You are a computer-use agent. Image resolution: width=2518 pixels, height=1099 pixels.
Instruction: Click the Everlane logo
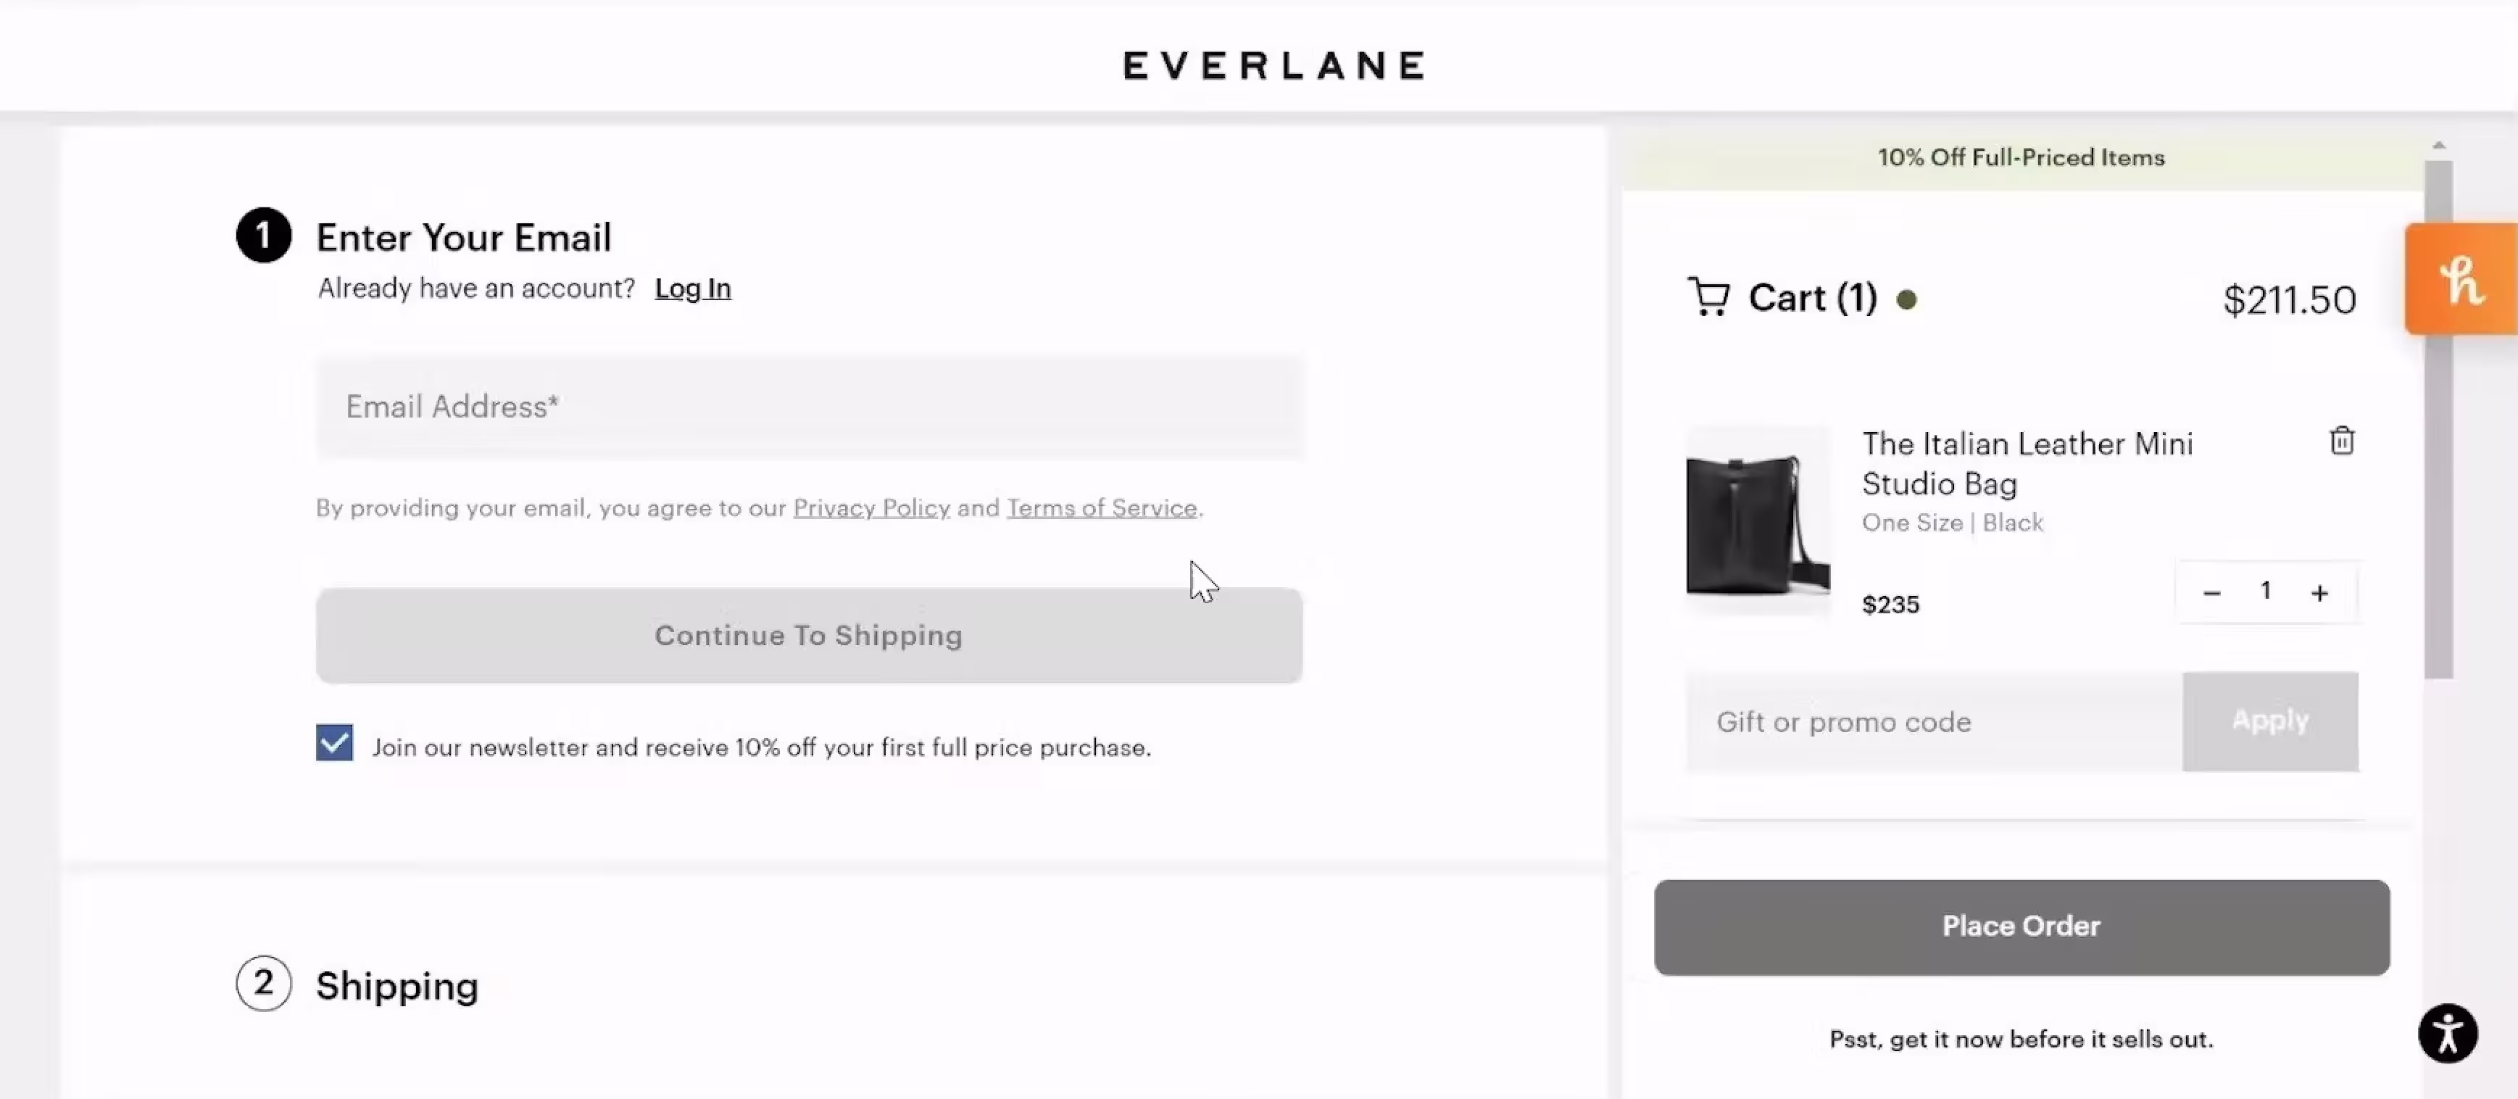[1273, 65]
